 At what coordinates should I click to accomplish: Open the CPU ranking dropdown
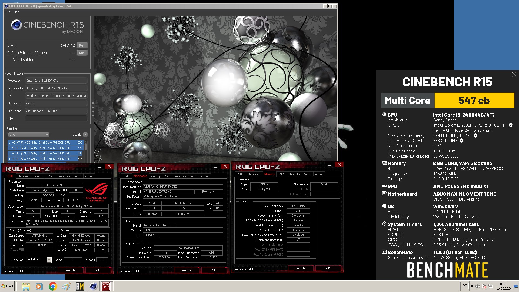pyautogui.click(x=28, y=135)
